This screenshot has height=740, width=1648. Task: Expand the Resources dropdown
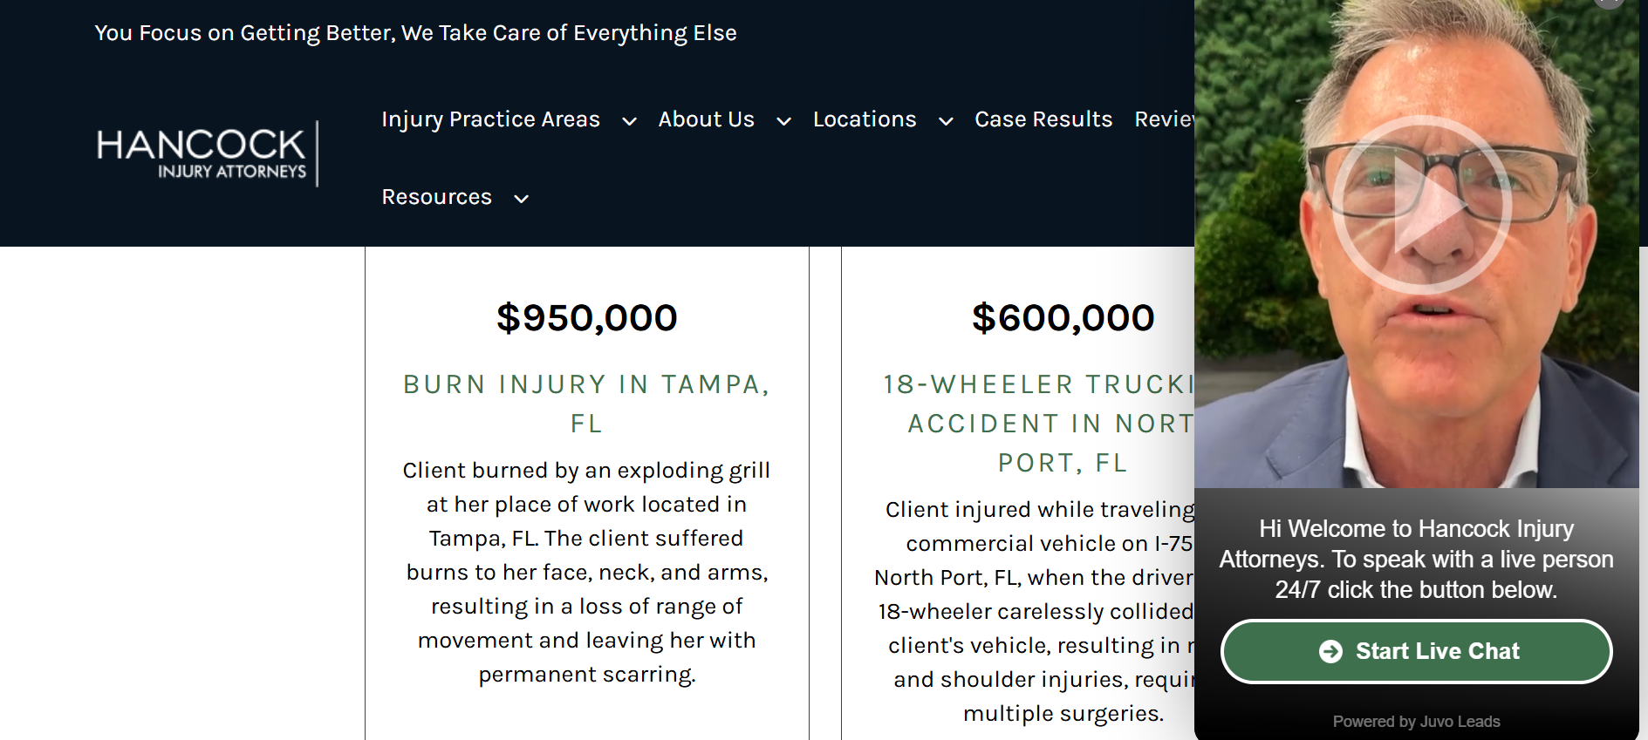pos(521,200)
